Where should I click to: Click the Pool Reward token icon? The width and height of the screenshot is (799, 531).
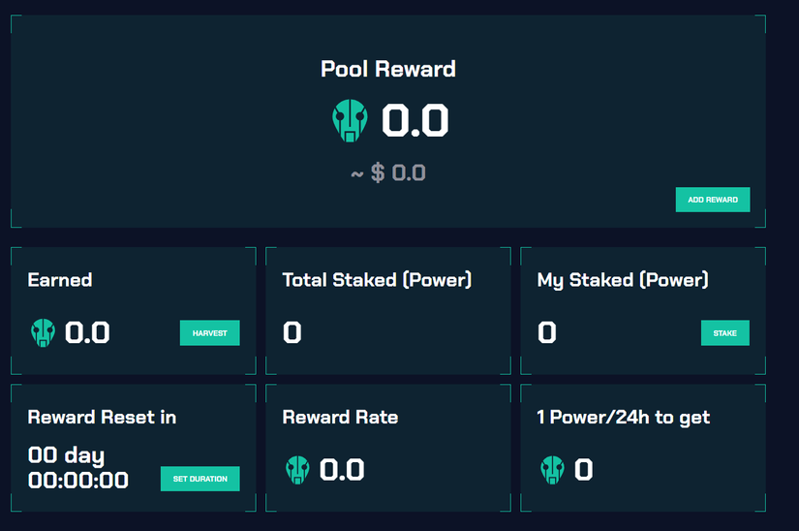pos(350,121)
